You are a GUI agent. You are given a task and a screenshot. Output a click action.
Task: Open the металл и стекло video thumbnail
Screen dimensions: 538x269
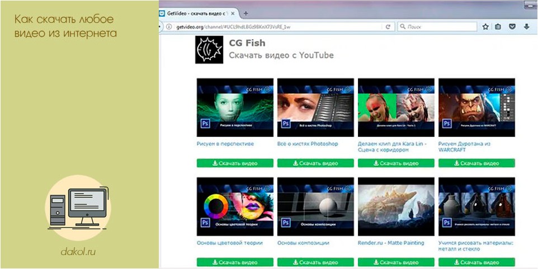(476, 206)
